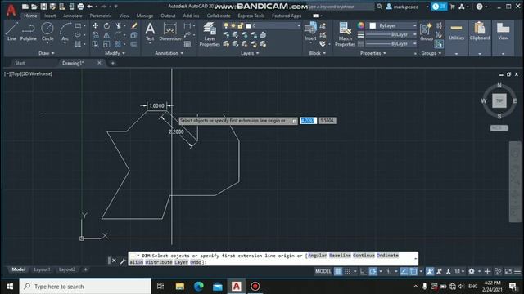Click the Insert block icon
524x294 pixels.
click(310, 32)
